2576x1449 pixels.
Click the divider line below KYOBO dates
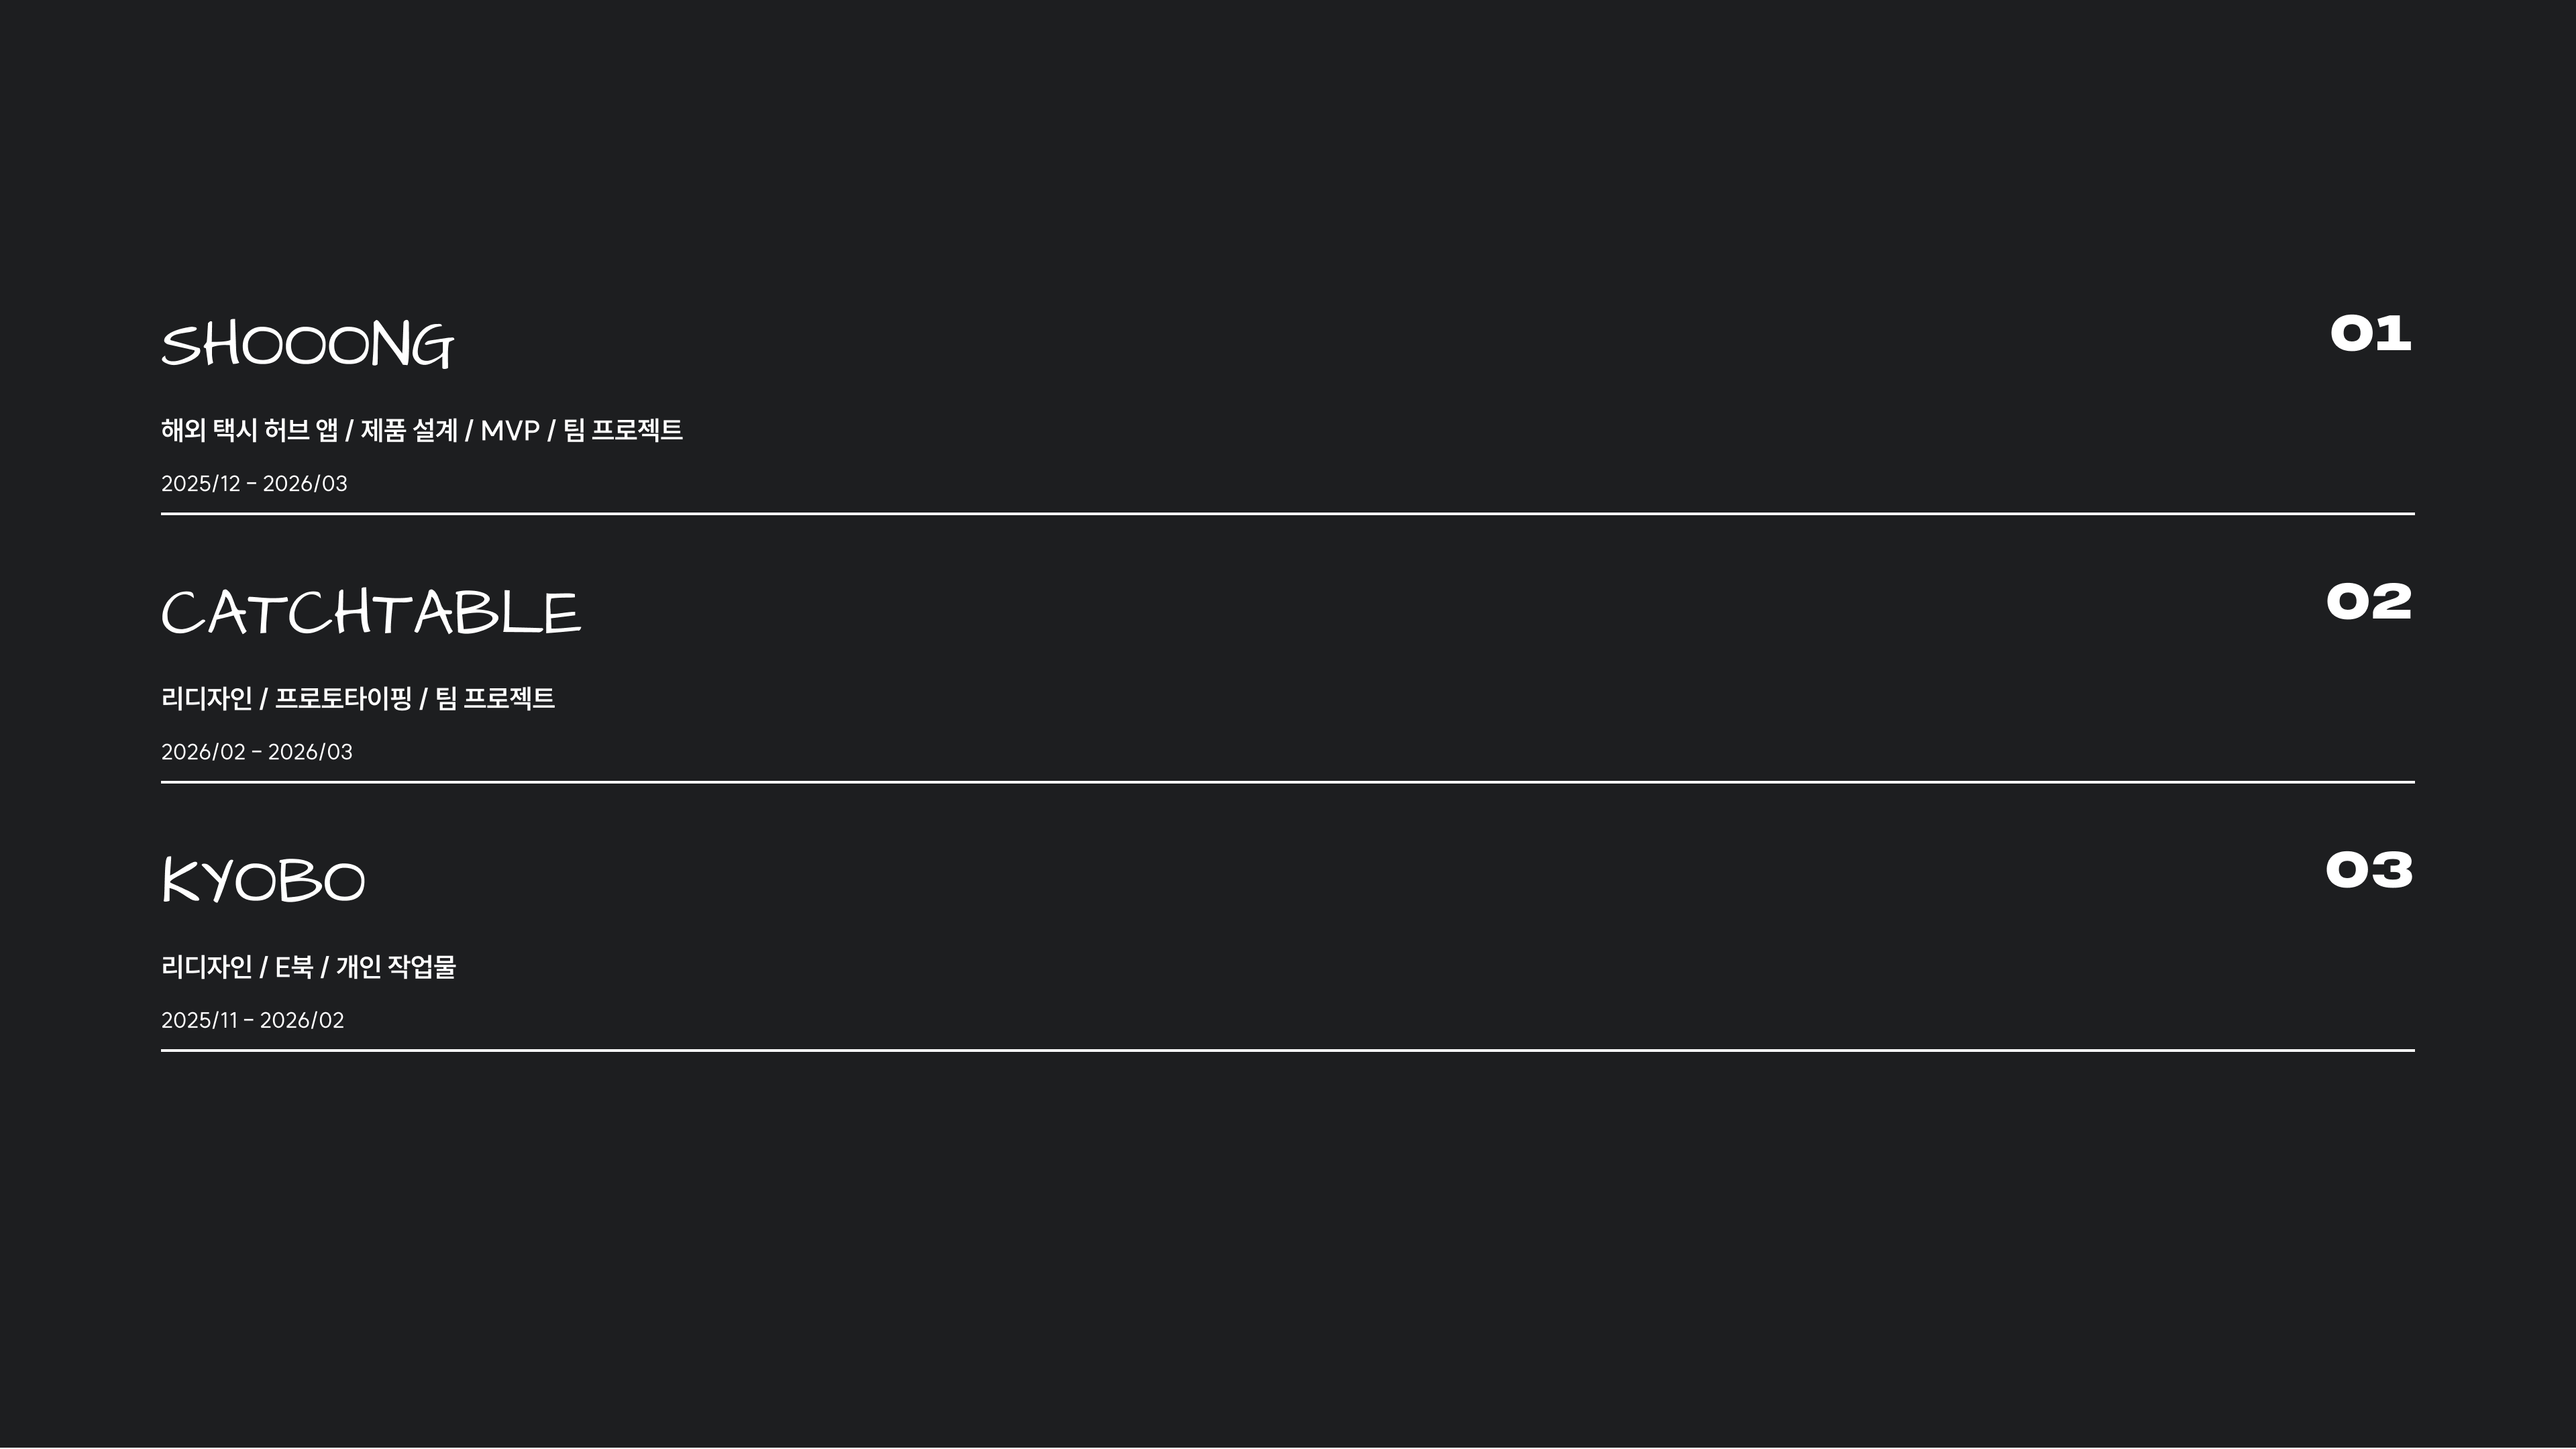(x=1287, y=1050)
